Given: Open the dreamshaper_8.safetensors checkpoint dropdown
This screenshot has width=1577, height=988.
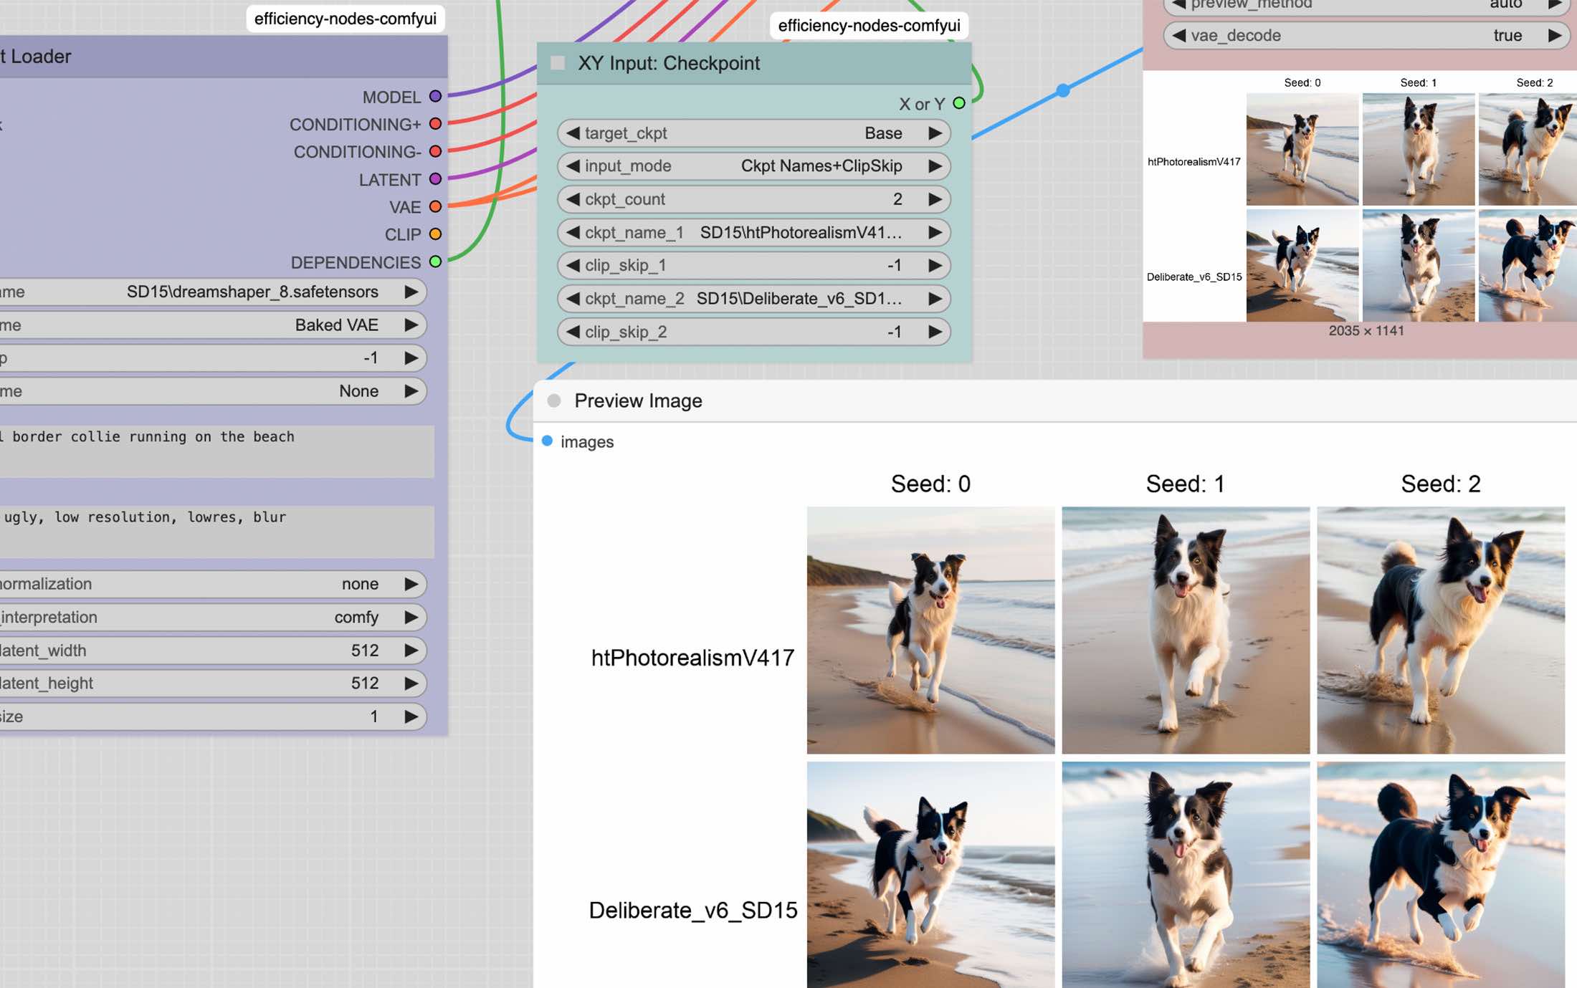Looking at the screenshot, I should point(252,292).
